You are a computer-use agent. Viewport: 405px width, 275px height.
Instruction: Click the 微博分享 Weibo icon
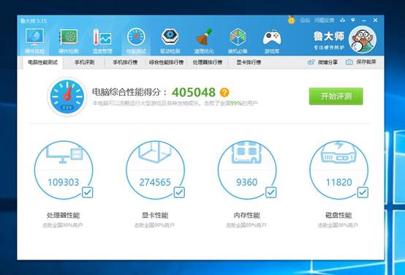(x=311, y=62)
